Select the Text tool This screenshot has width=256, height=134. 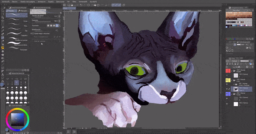(3, 74)
